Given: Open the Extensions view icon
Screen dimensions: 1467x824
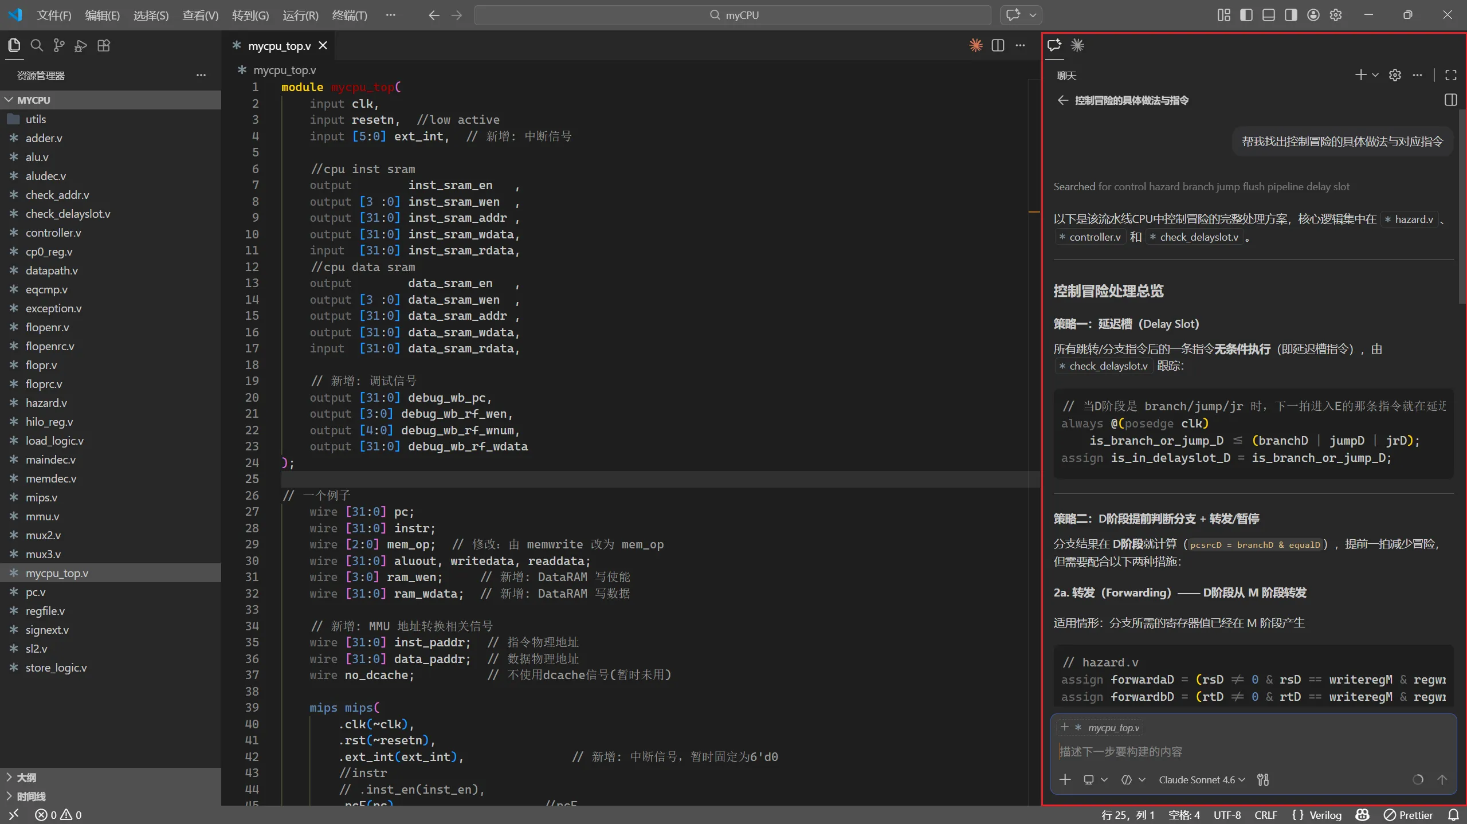Looking at the screenshot, I should pos(104,46).
